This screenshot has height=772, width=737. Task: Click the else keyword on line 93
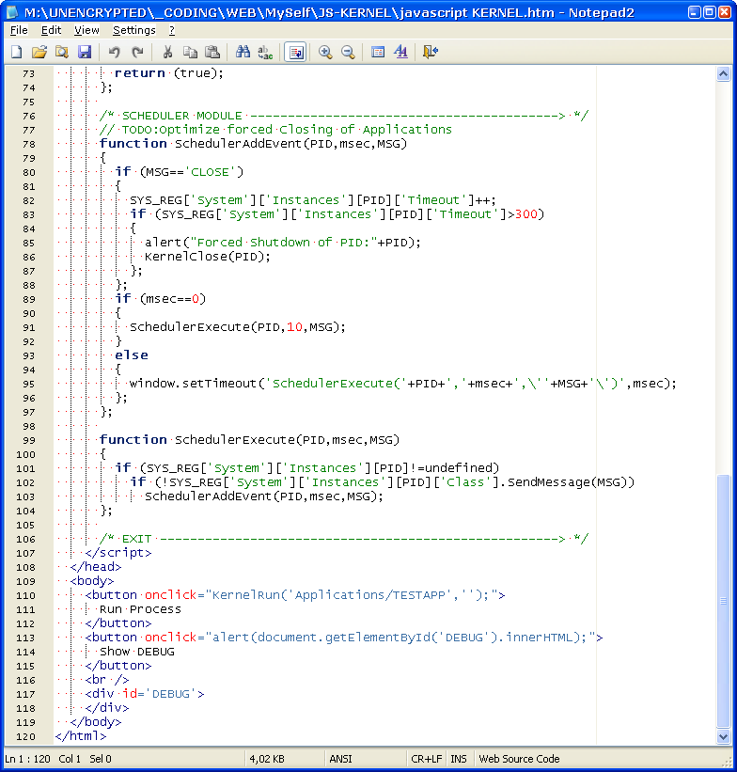click(132, 355)
